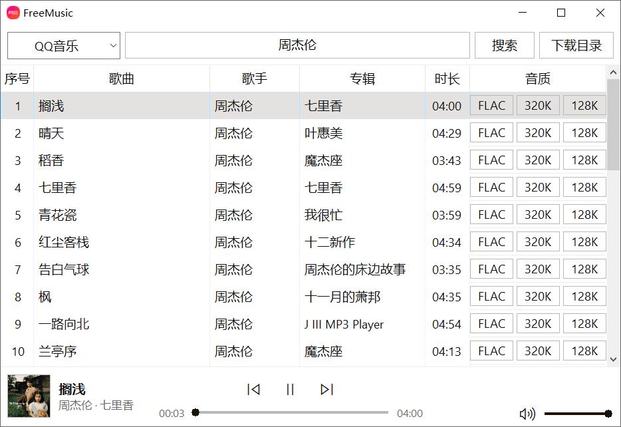The height and width of the screenshot is (427, 621).
Task: Select the song 一路向北
Action: pos(64,325)
